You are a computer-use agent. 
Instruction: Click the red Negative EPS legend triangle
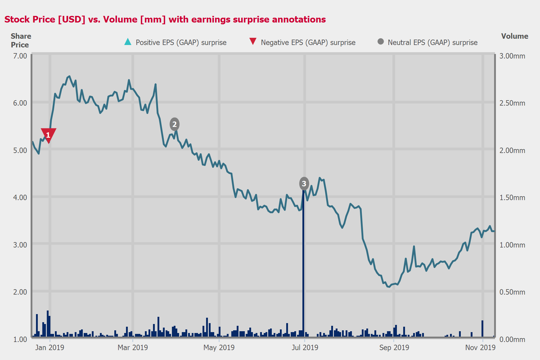(253, 41)
